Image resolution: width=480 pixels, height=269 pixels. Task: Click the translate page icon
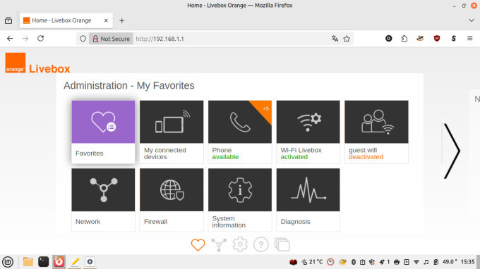tap(335, 39)
